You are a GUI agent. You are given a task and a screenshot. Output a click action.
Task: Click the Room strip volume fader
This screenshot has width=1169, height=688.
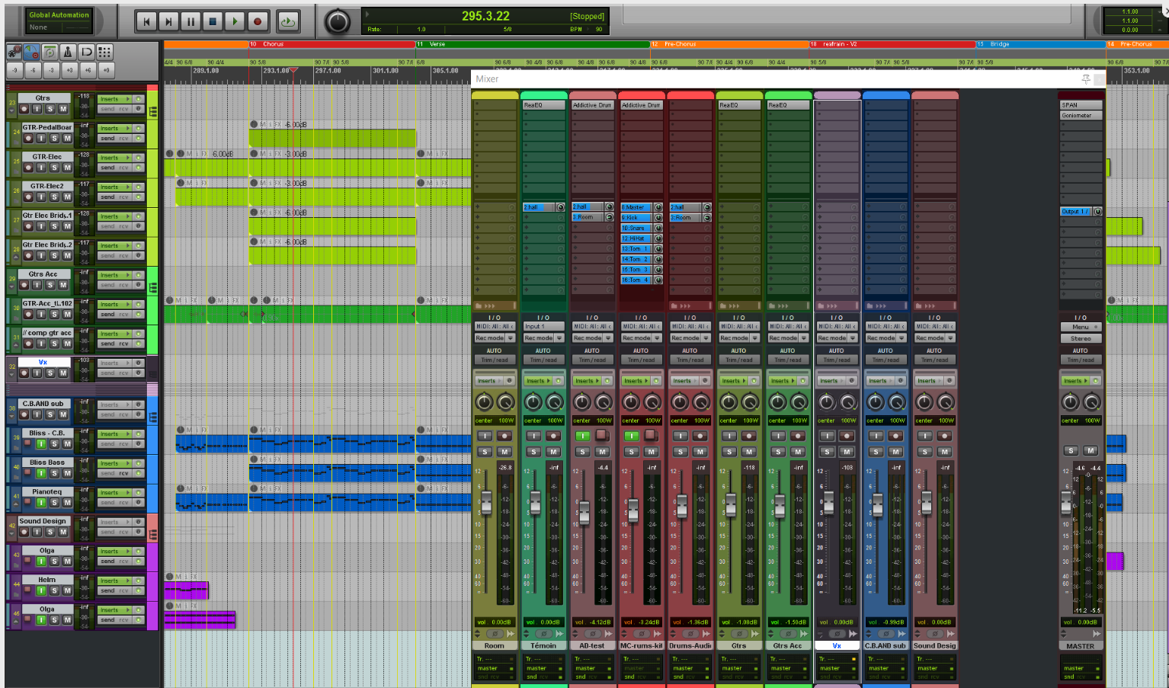tap(486, 501)
